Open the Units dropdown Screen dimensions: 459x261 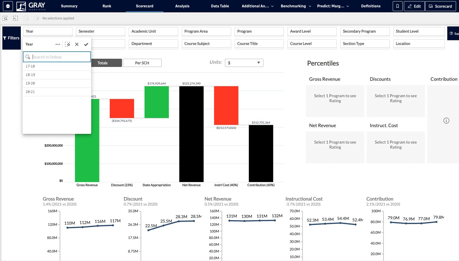[244, 63]
